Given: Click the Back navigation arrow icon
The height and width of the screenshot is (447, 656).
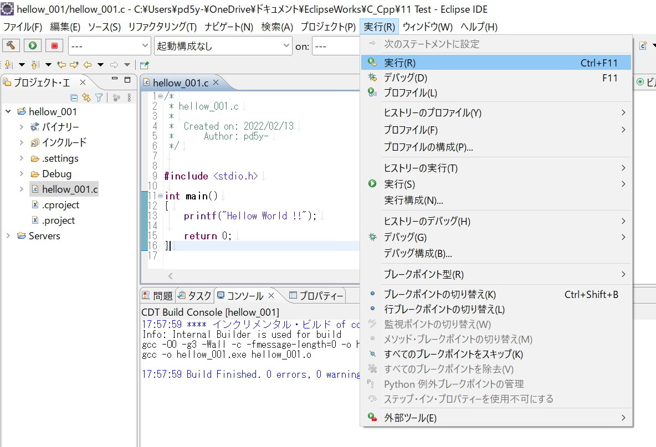Looking at the screenshot, I should 88,65.
